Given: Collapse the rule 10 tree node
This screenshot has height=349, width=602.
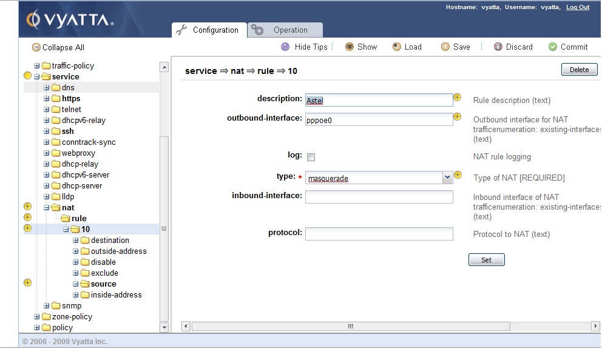Looking at the screenshot, I should [66, 230].
